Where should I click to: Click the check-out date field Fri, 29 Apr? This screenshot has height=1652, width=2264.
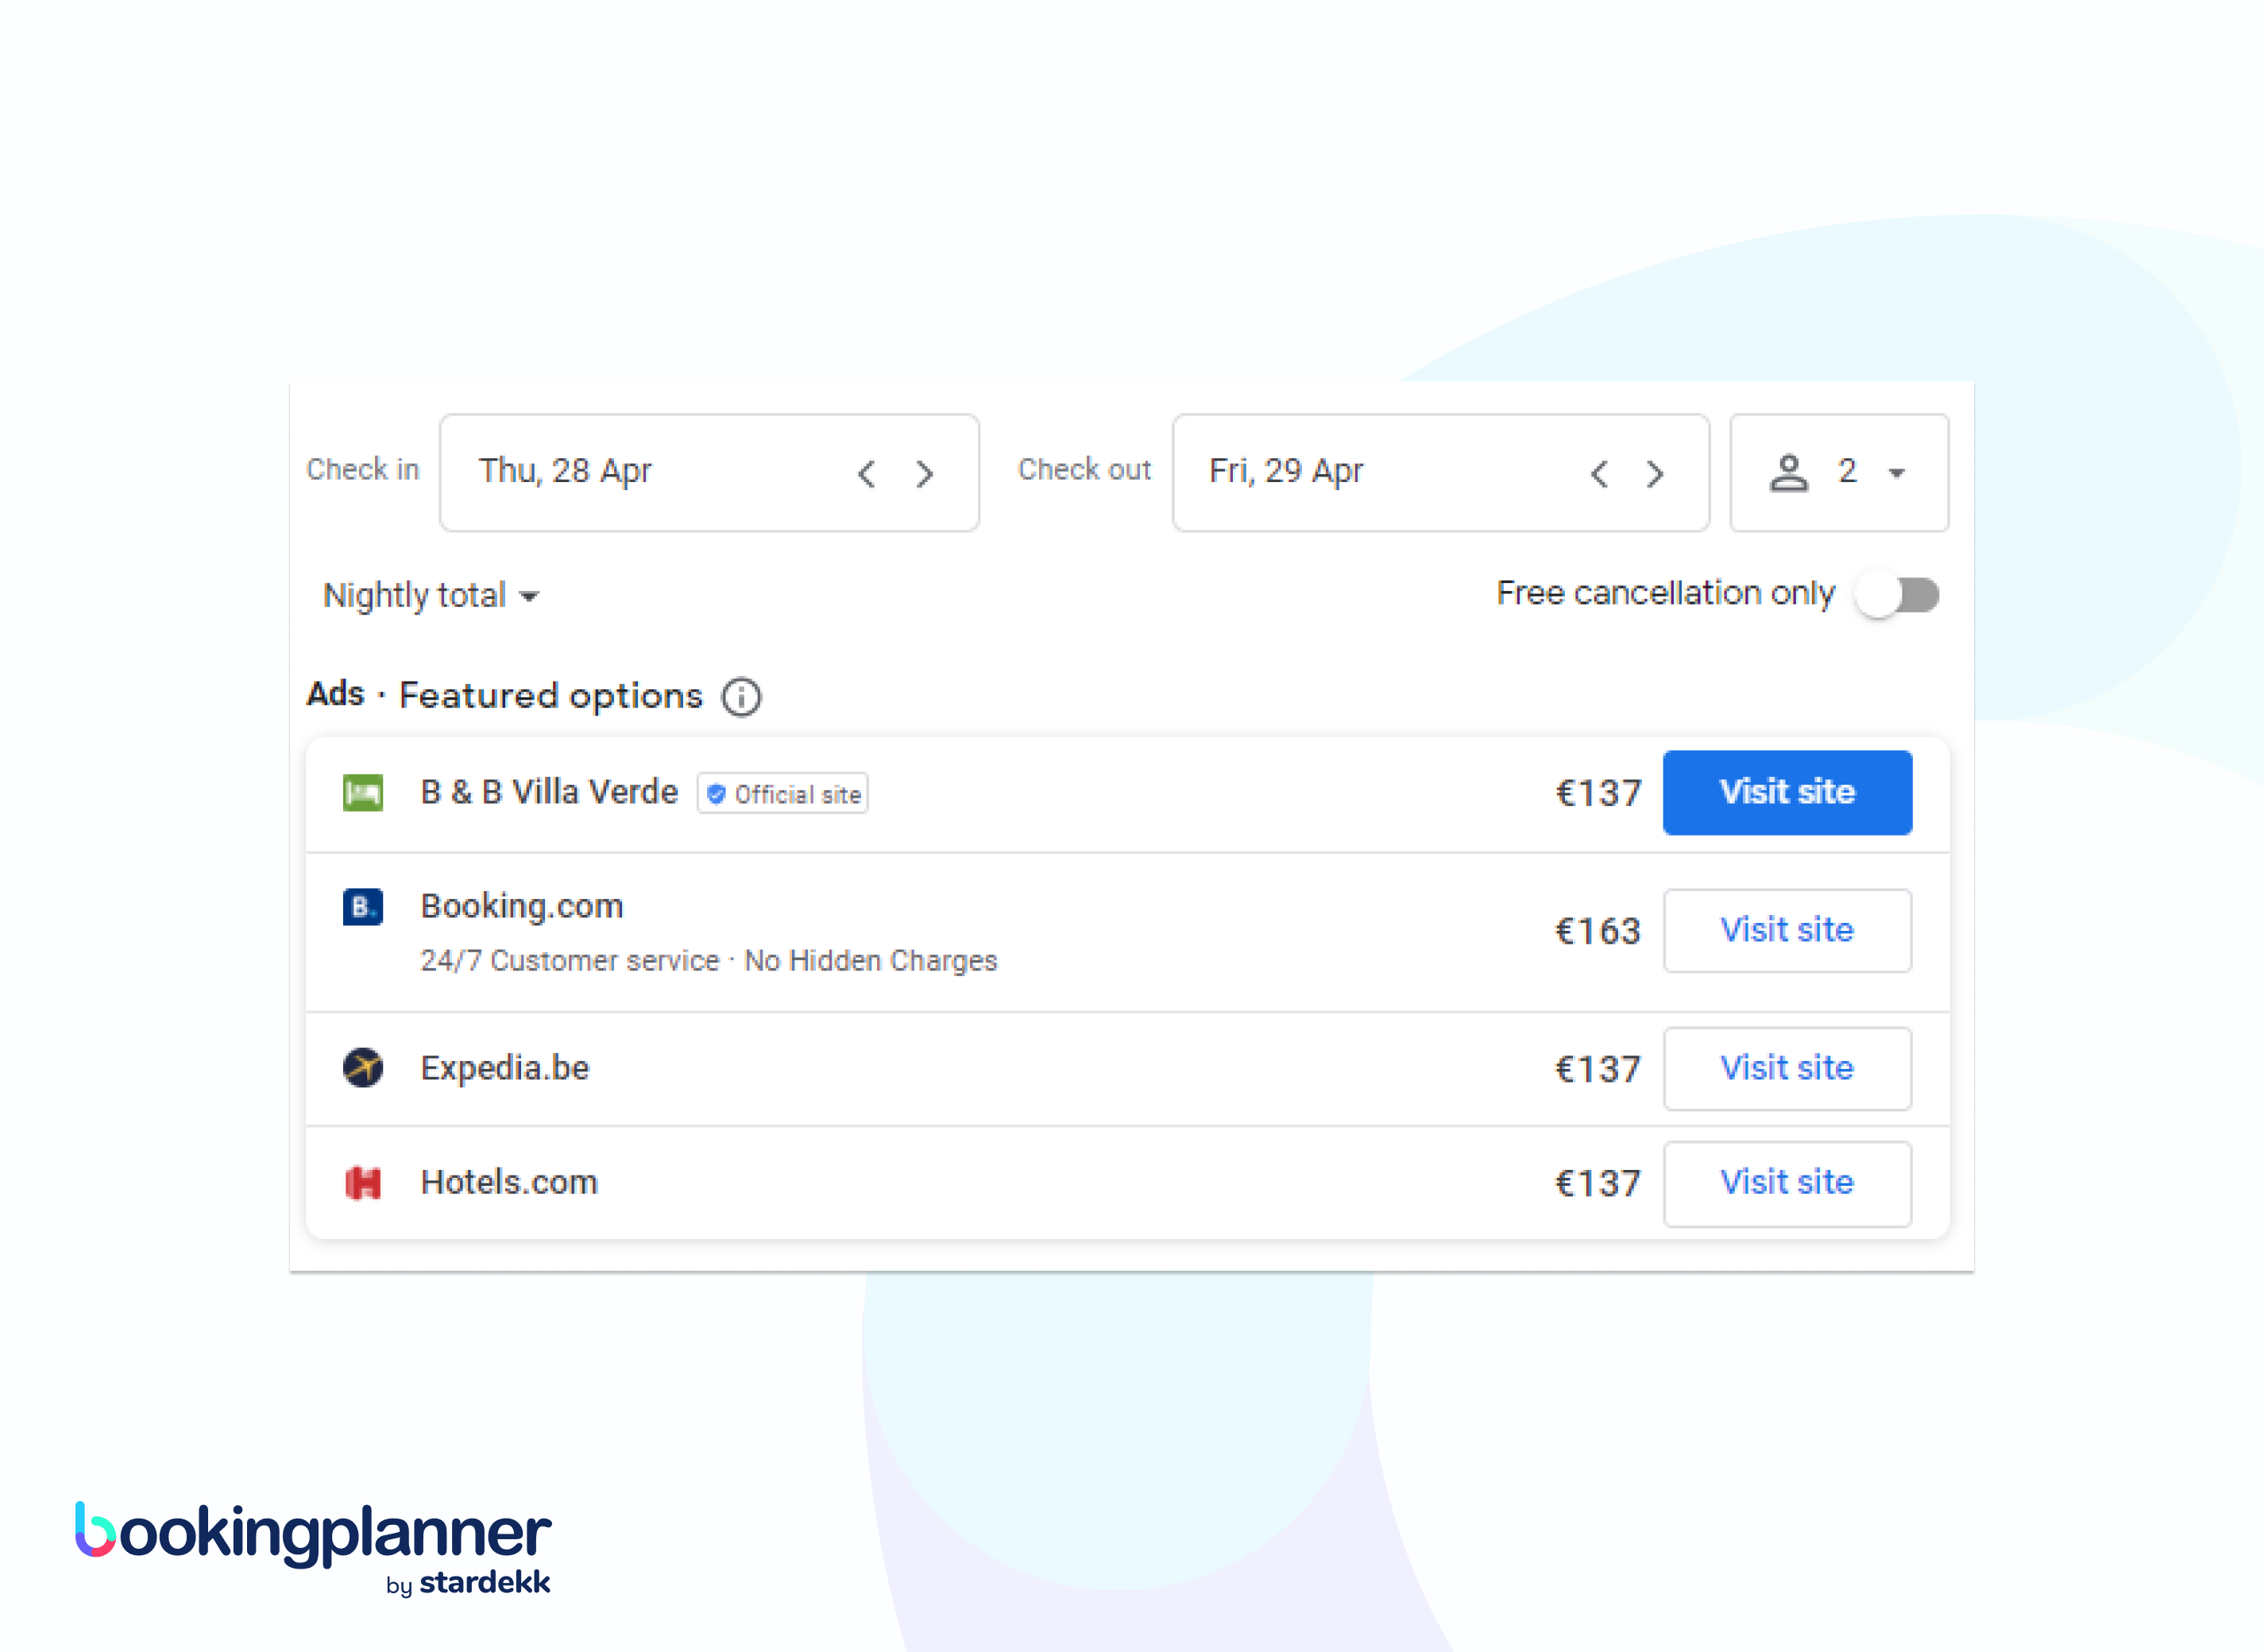tap(1440, 473)
